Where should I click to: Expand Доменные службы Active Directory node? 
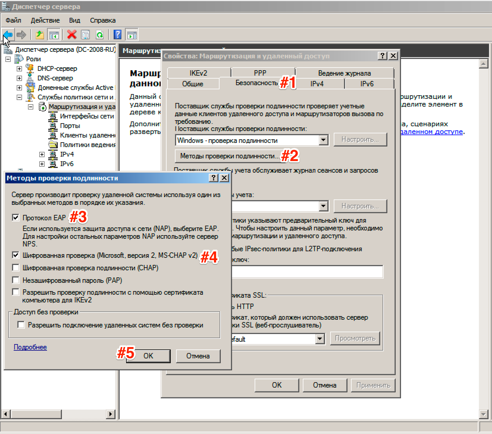19,88
